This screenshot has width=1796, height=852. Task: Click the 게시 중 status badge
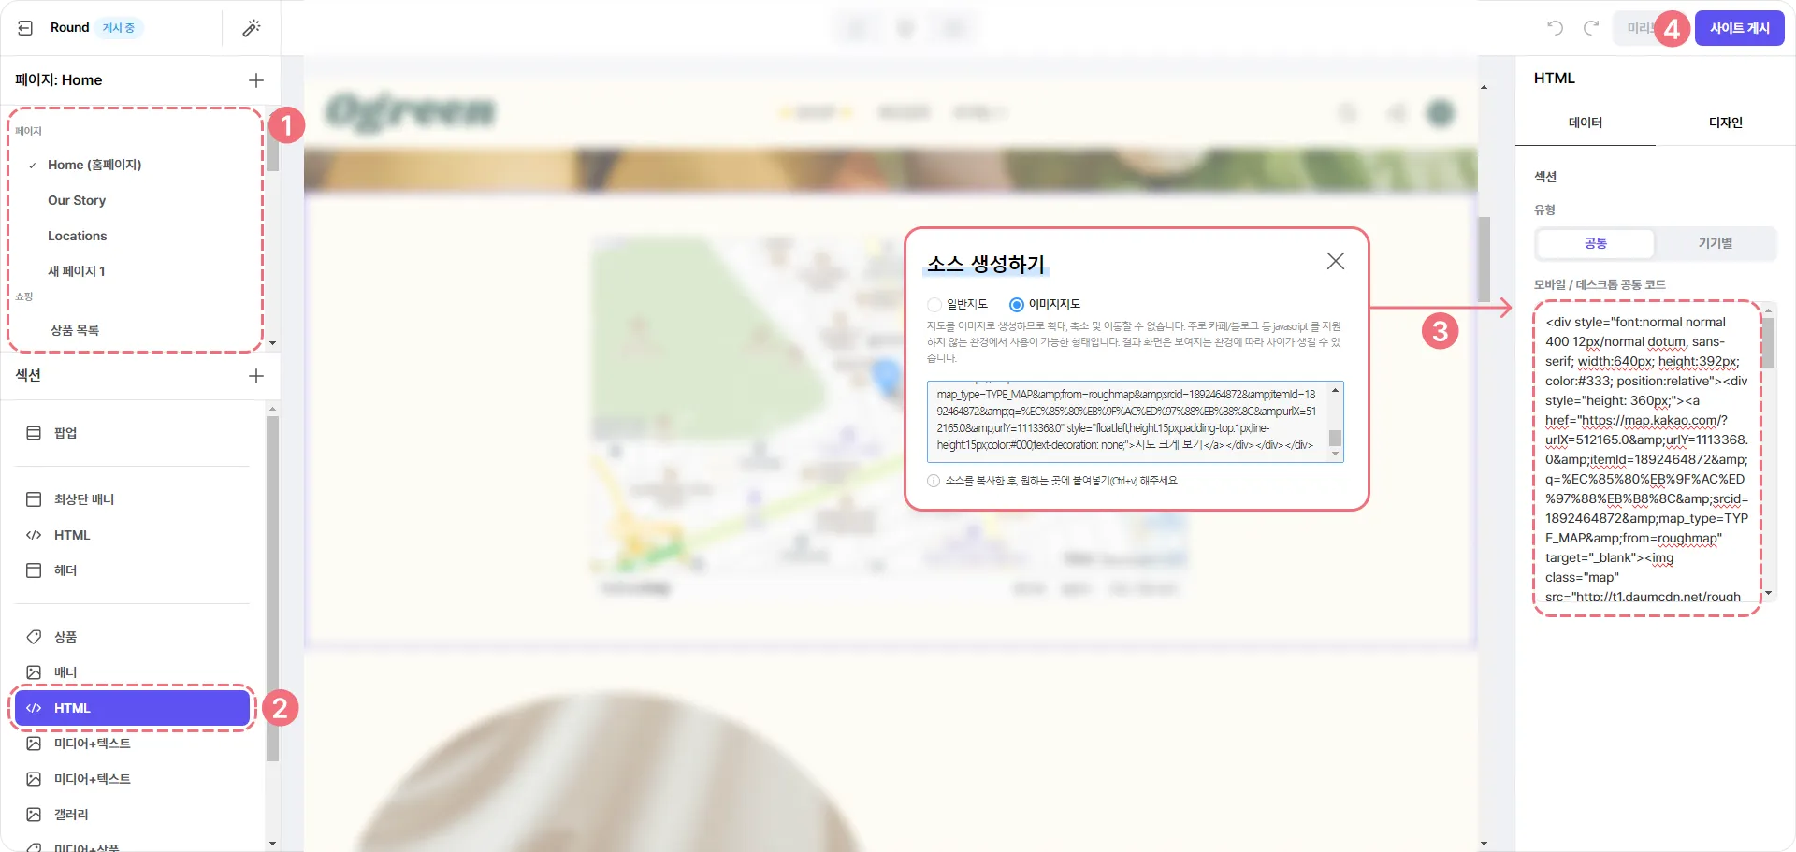coord(119,28)
